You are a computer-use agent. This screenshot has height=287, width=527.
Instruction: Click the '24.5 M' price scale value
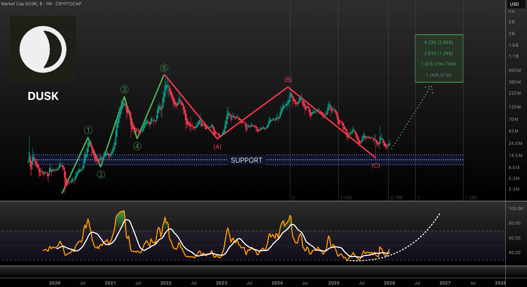pyautogui.click(x=515, y=143)
